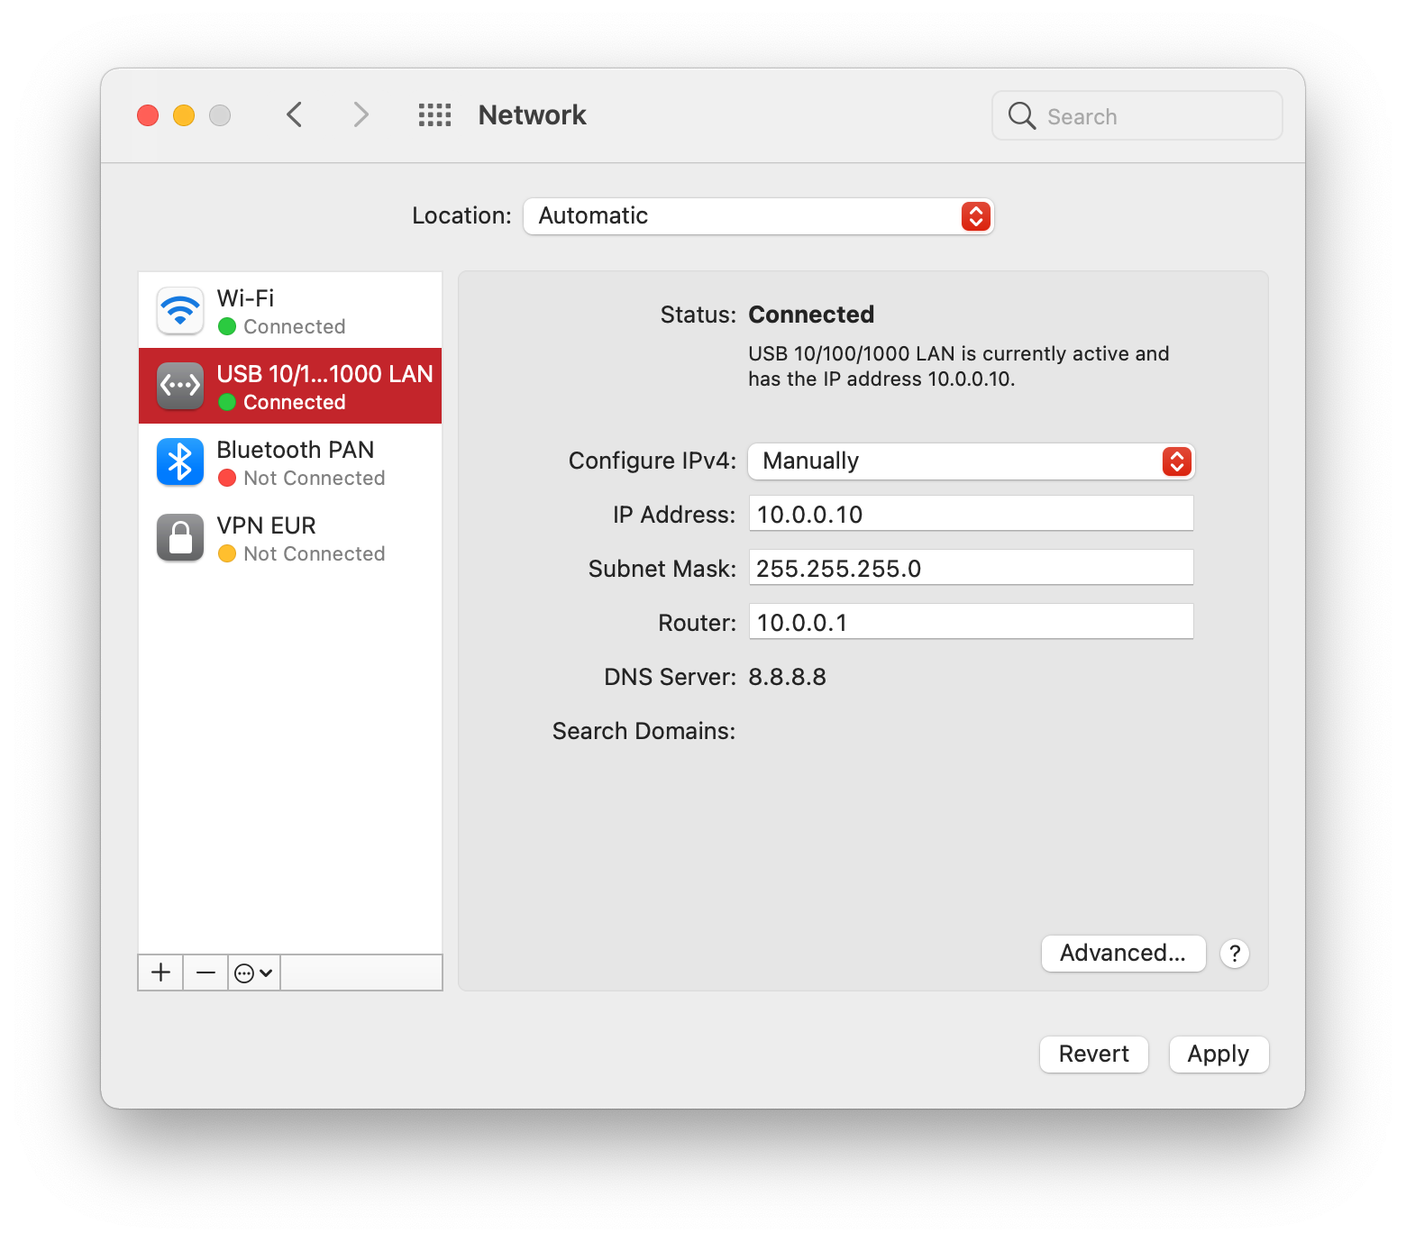
Task: Click the Revert button
Action: [x=1093, y=1055]
